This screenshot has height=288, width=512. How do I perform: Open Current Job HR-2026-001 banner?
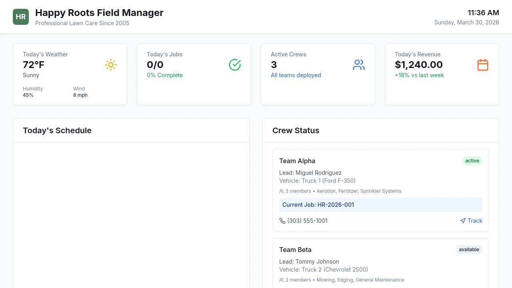380,205
